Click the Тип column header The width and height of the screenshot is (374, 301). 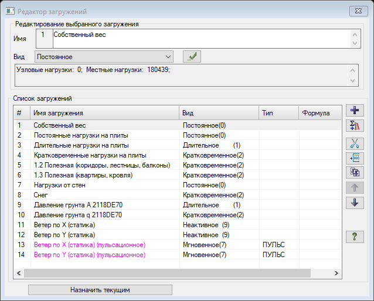click(x=279, y=113)
